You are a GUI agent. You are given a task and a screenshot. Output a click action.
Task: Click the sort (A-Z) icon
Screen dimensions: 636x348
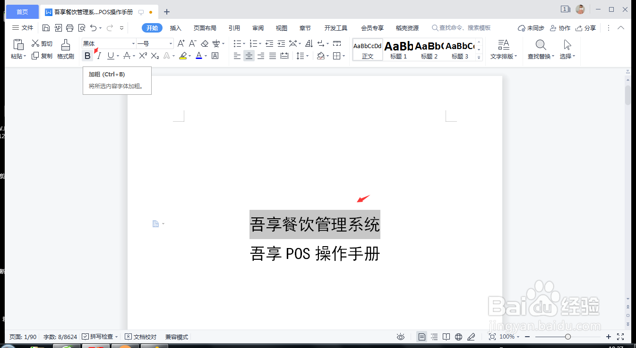(309, 43)
